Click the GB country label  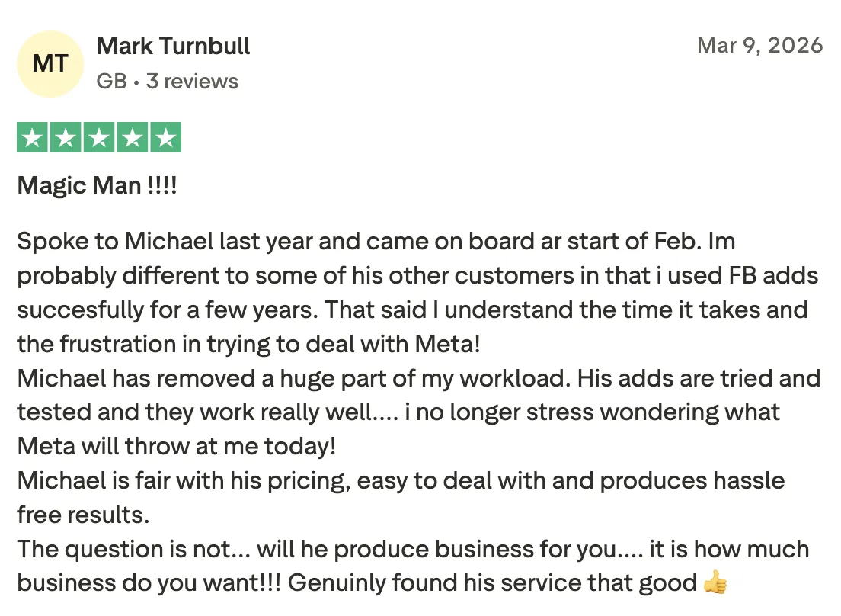click(111, 81)
